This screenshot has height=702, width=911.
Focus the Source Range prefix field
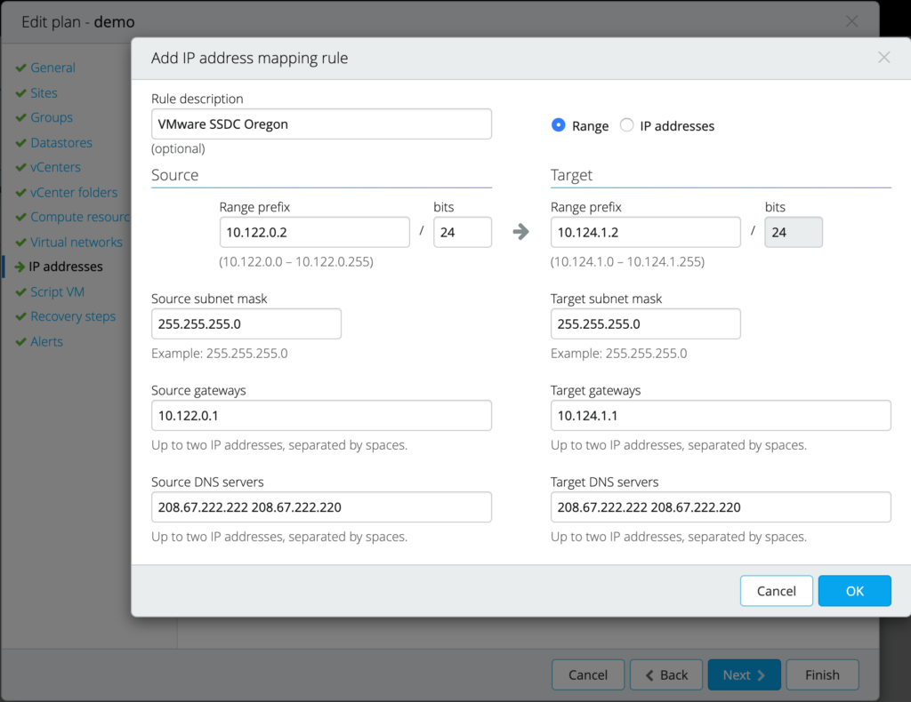pyautogui.click(x=314, y=232)
